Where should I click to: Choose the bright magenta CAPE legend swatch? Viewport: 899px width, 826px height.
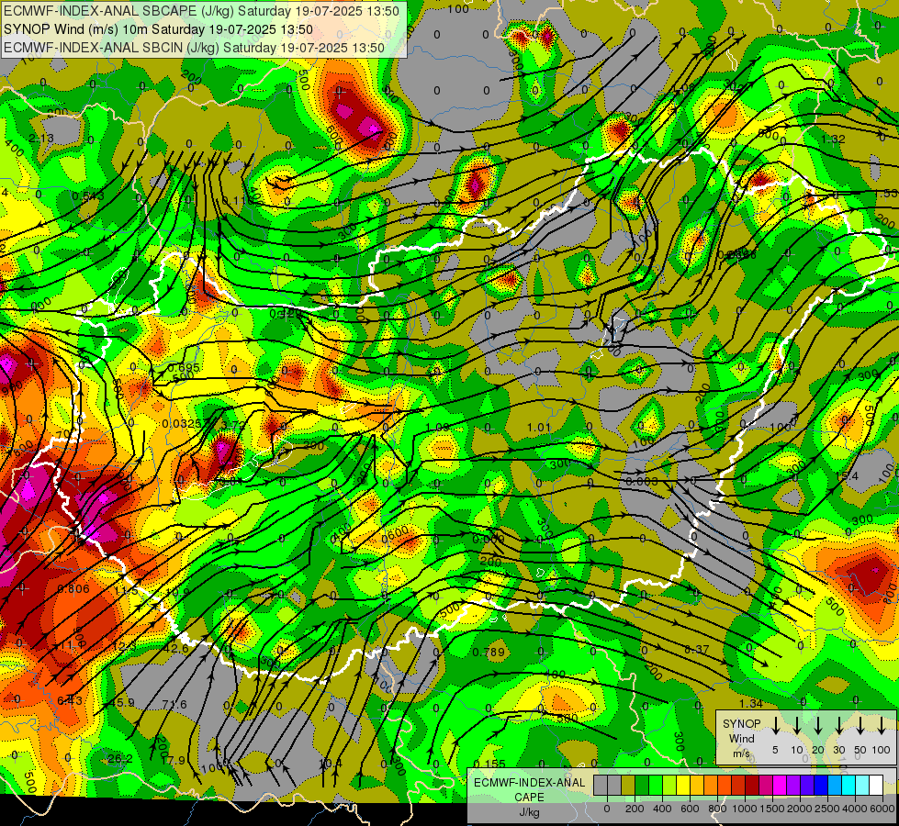780,785
